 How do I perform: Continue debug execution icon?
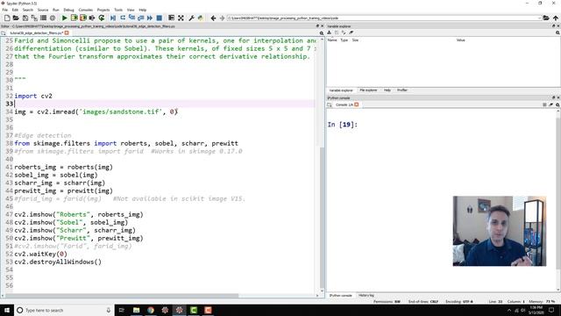(x=150, y=18)
